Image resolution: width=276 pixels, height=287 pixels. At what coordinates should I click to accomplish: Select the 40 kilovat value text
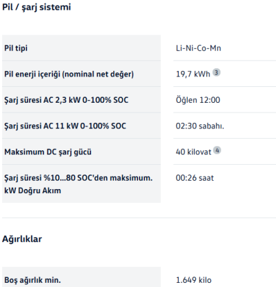(193, 152)
